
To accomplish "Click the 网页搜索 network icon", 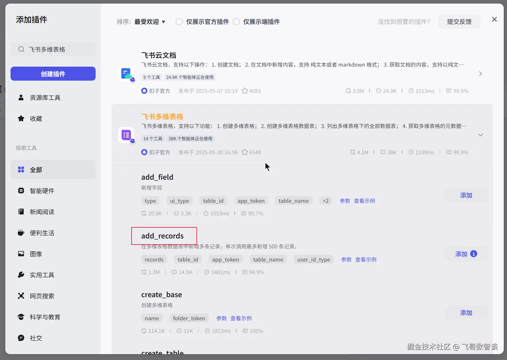I will [21, 296].
